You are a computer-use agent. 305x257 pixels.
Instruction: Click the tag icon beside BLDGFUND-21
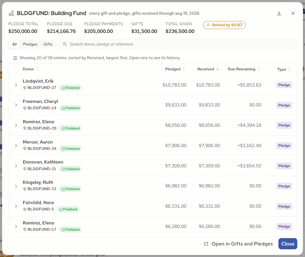[x=25, y=169]
